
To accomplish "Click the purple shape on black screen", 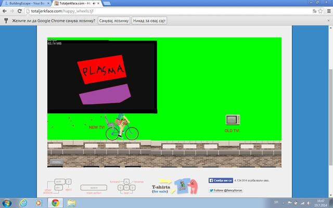I will [x=105, y=94].
